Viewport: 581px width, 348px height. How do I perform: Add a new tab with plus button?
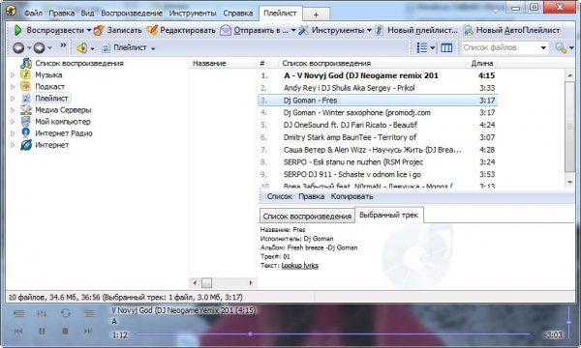pos(316,14)
